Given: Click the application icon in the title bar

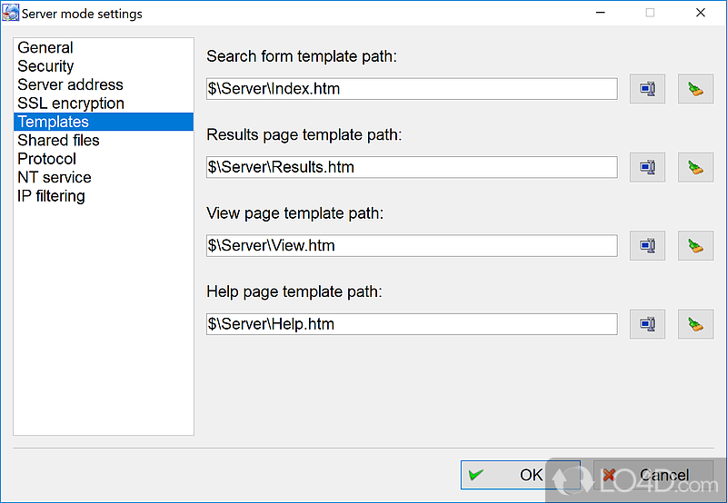Looking at the screenshot, I should coord(10,13).
